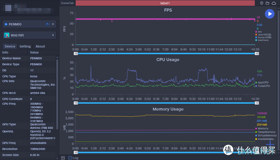Click the 2241MB available memory readout
This screenshot has height=160, width=280.
click(262, 125)
